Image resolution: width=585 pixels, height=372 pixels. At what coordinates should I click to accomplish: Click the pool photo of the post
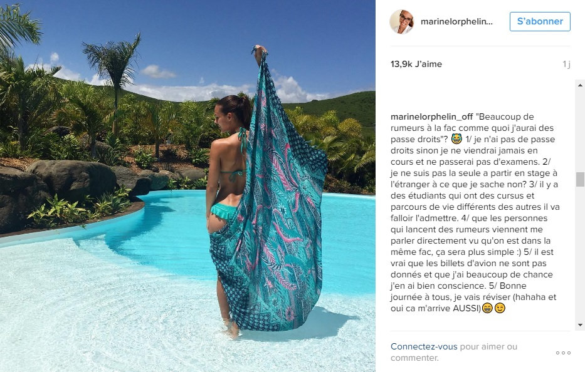(x=187, y=186)
